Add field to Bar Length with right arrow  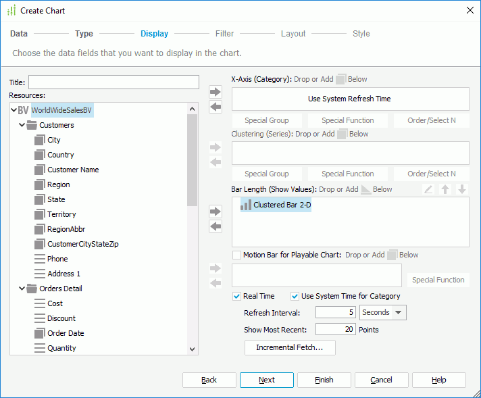tap(216, 212)
